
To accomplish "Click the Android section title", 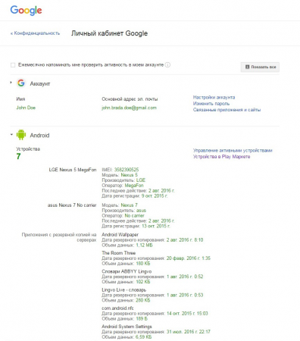I will 39,136.
